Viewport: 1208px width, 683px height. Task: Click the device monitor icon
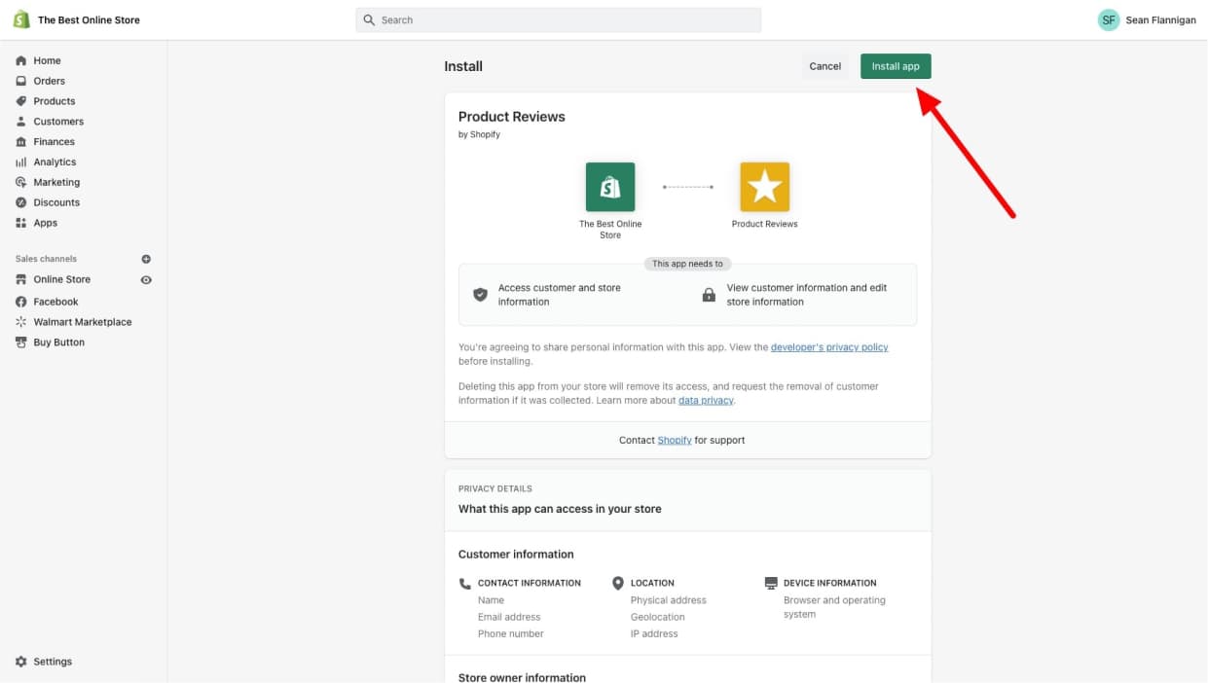[x=771, y=583]
